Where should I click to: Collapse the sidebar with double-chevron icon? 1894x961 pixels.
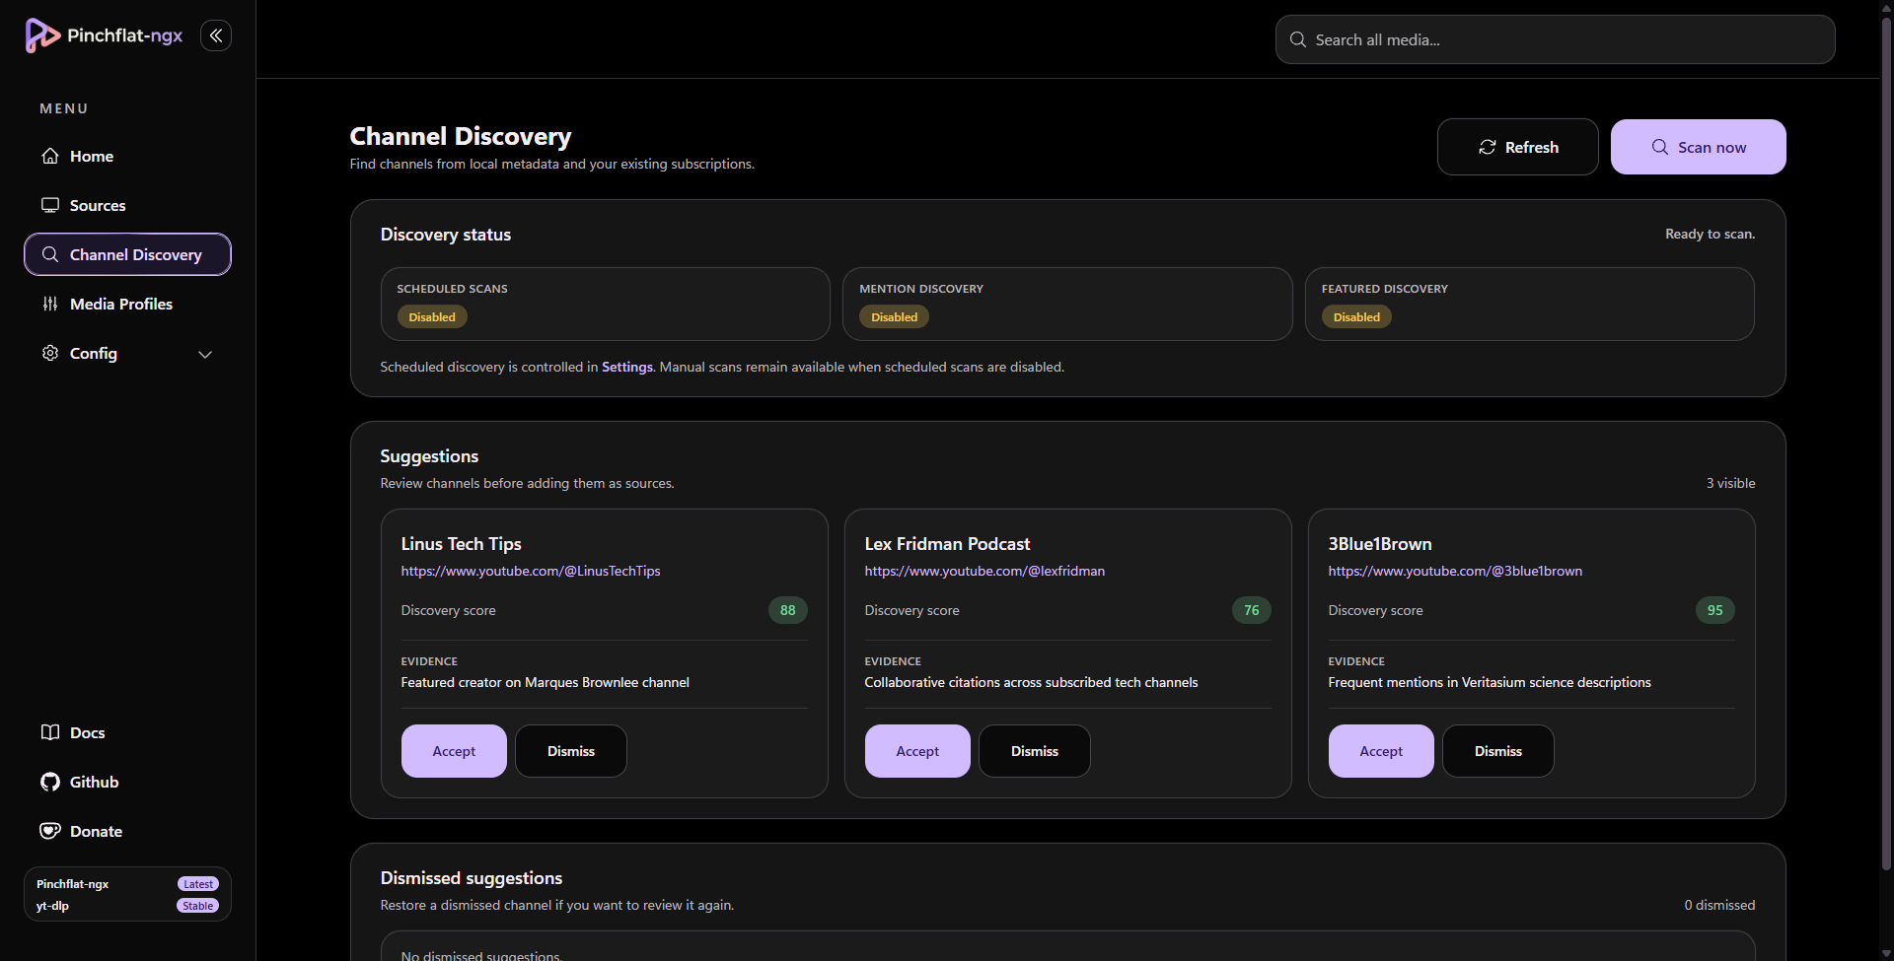tap(216, 35)
